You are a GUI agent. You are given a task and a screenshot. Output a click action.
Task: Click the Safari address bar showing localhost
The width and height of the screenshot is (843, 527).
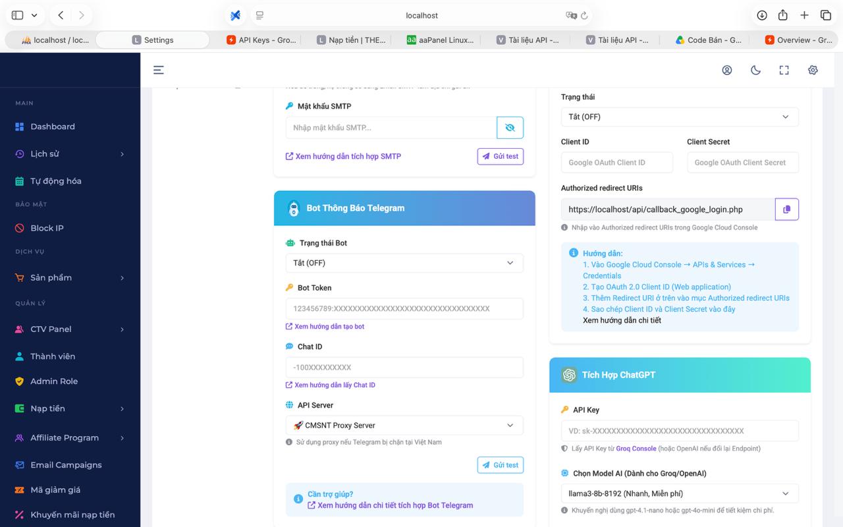click(421, 15)
